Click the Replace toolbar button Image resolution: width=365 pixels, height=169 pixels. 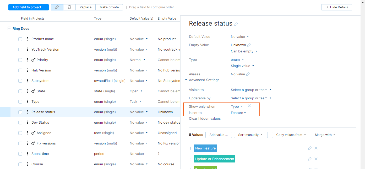85,7
